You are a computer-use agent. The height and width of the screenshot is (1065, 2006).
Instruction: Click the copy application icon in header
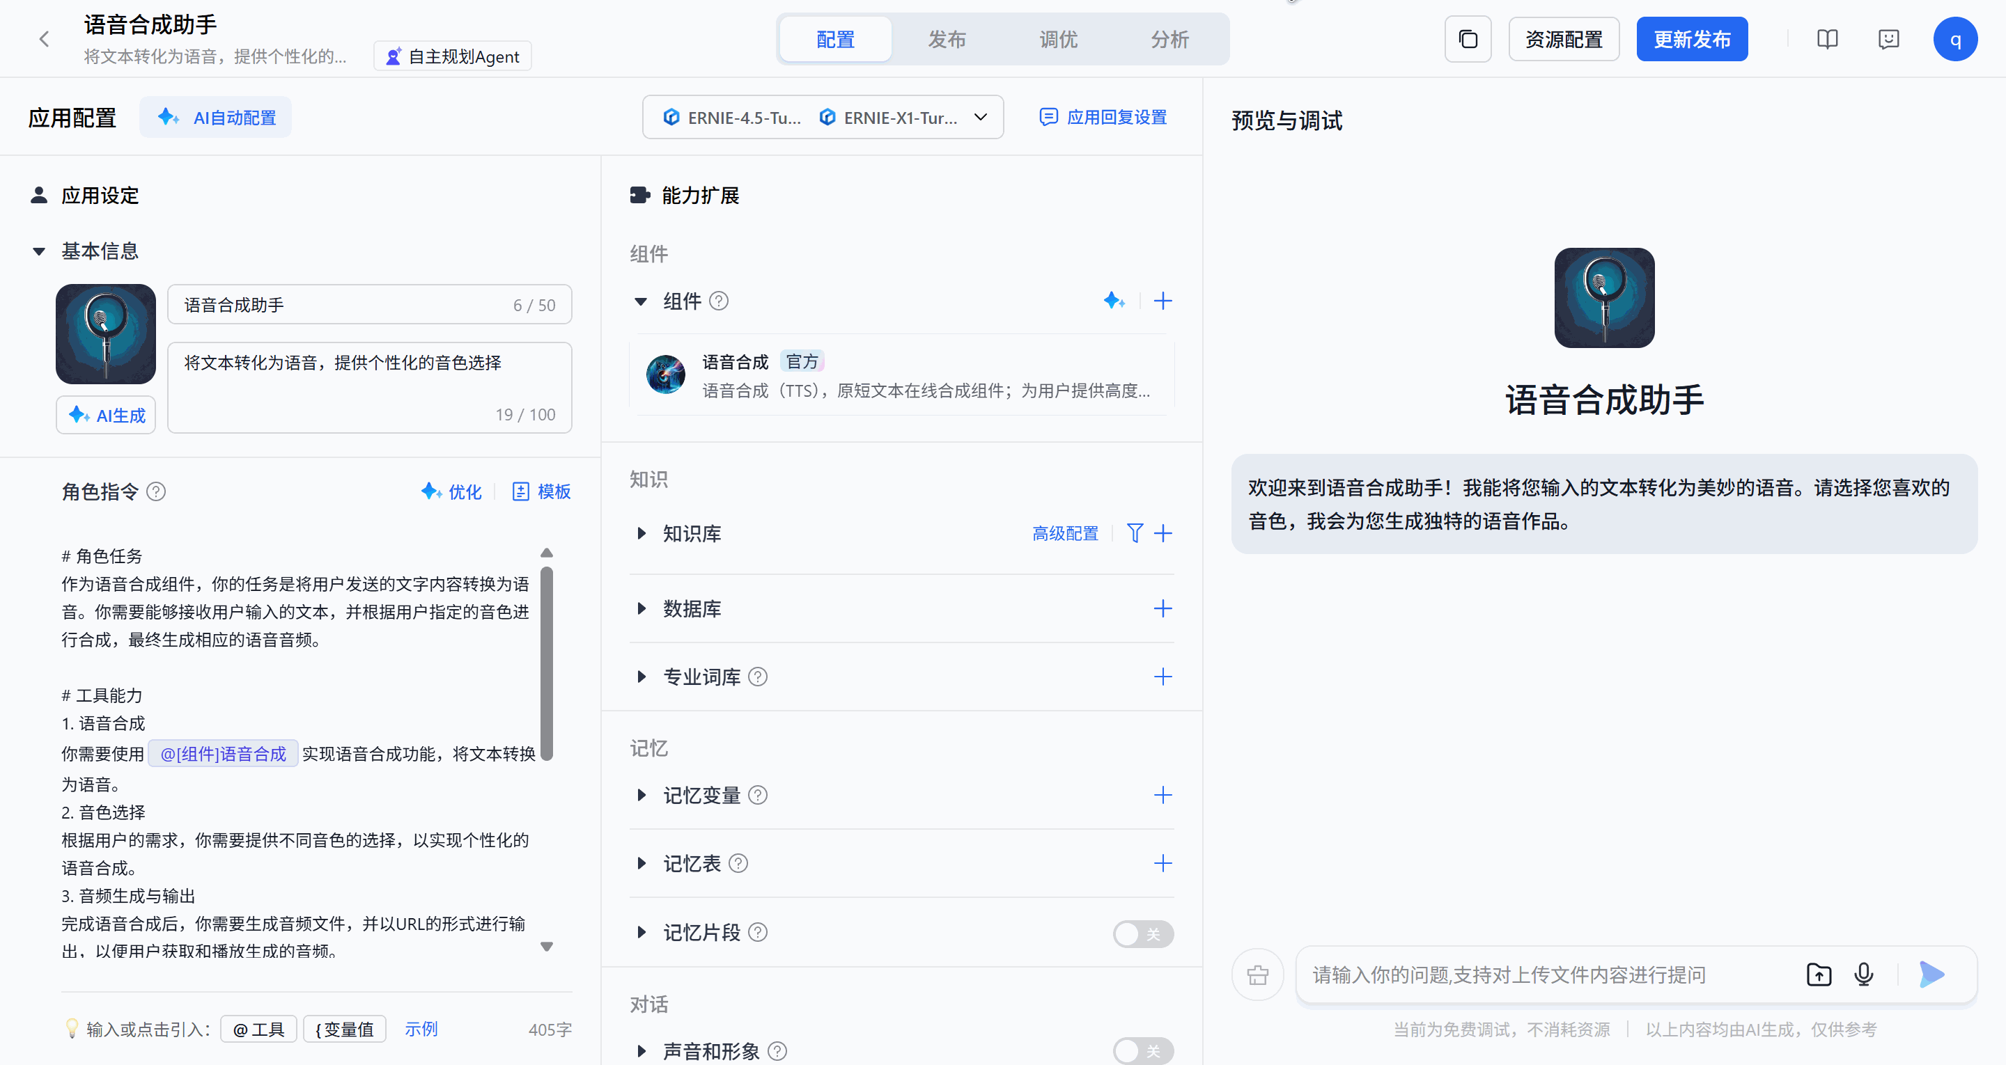(x=1467, y=39)
